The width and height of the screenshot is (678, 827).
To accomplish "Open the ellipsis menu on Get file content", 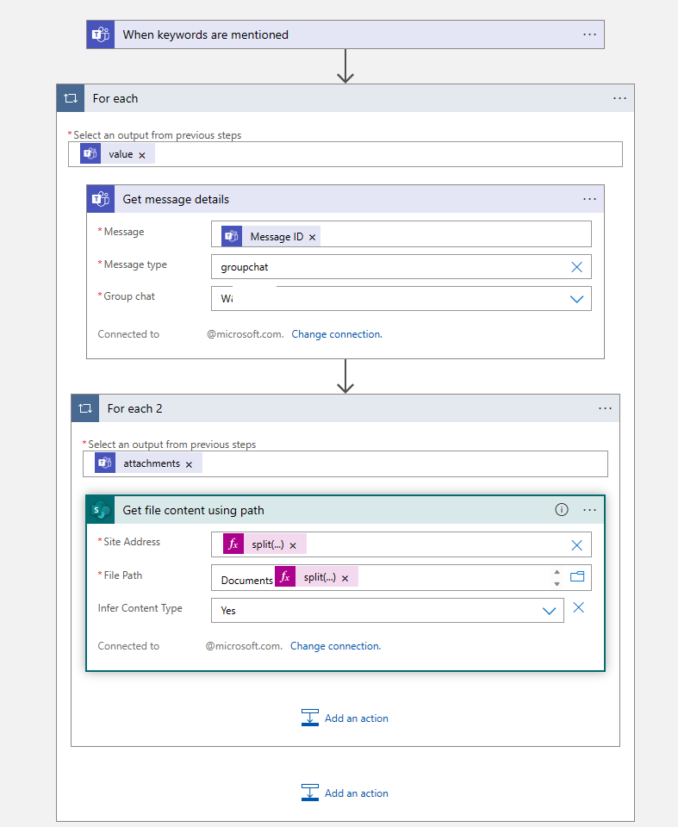I will [x=589, y=509].
